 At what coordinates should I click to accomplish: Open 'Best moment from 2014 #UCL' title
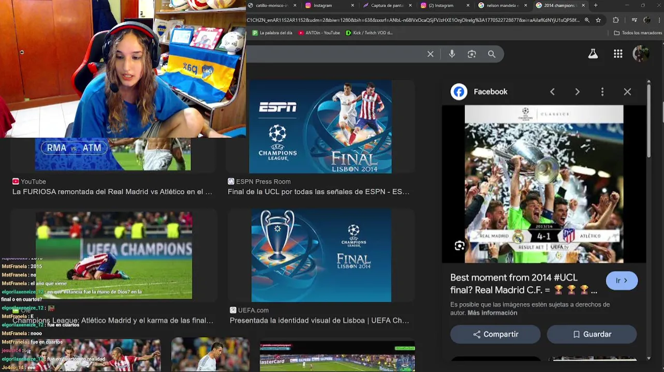524,284
